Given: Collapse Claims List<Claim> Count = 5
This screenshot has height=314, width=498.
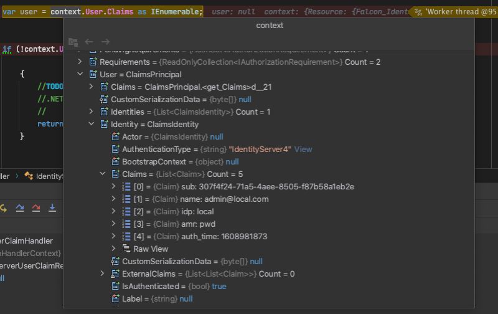Looking at the screenshot, I should tap(103, 174).
